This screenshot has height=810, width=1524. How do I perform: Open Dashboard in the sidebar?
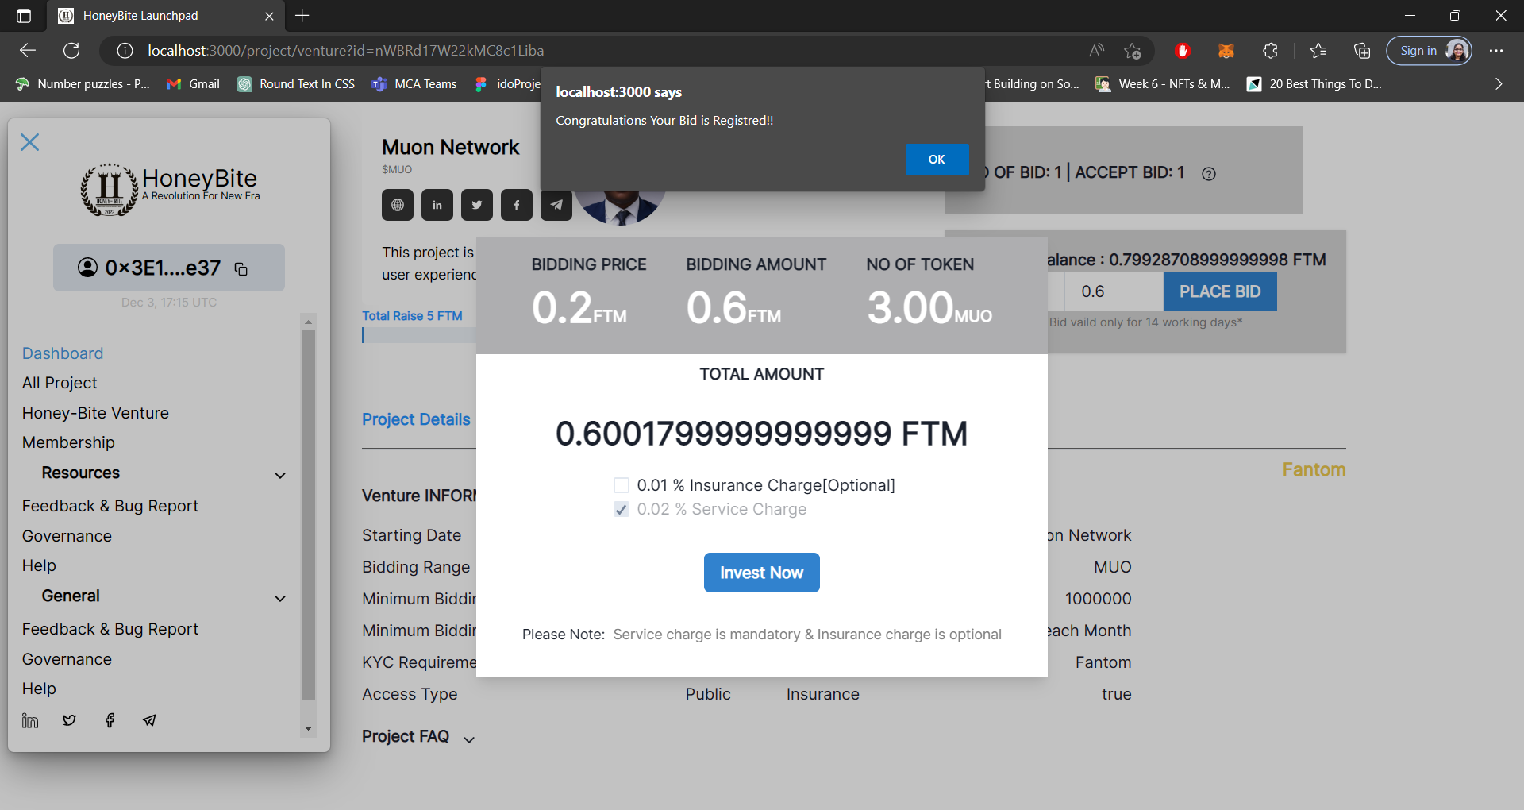pyautogui.click(x=63, y=353)
